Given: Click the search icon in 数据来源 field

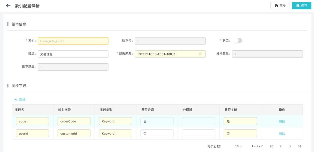Looking at the screenshot, I should tap(200, 54).
